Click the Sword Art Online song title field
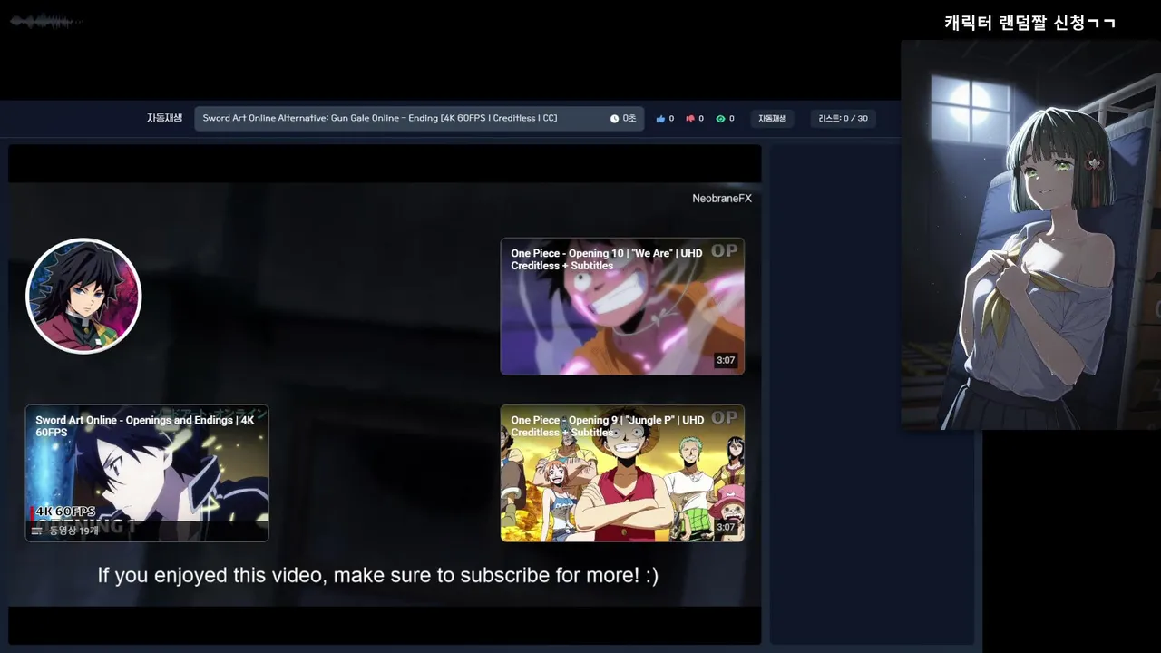 (x=419, y=119)
